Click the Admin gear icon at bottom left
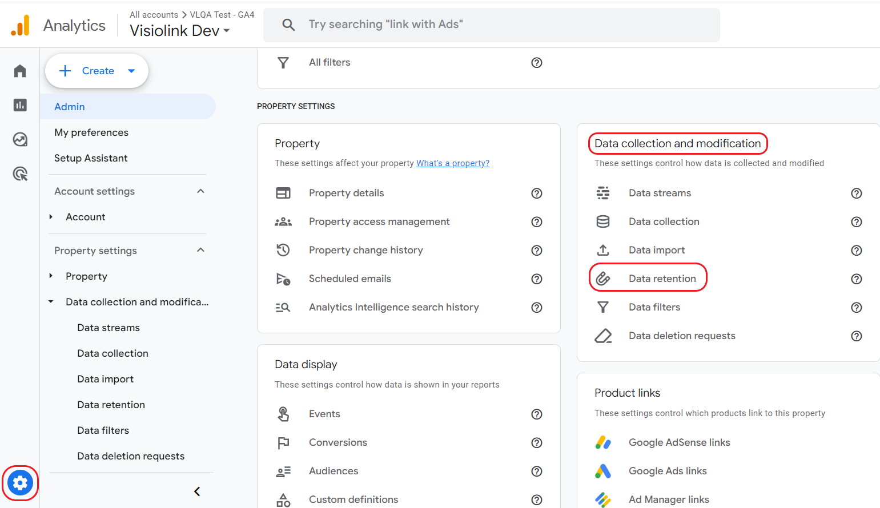 [x=20, y=483]
